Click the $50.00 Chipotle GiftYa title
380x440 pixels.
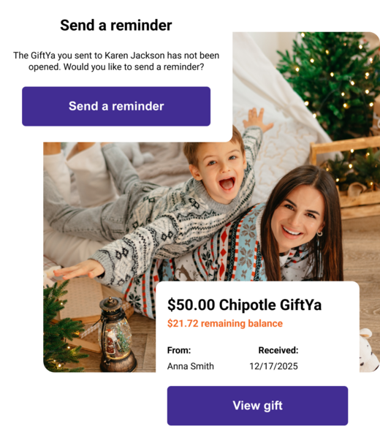point(244,305)
